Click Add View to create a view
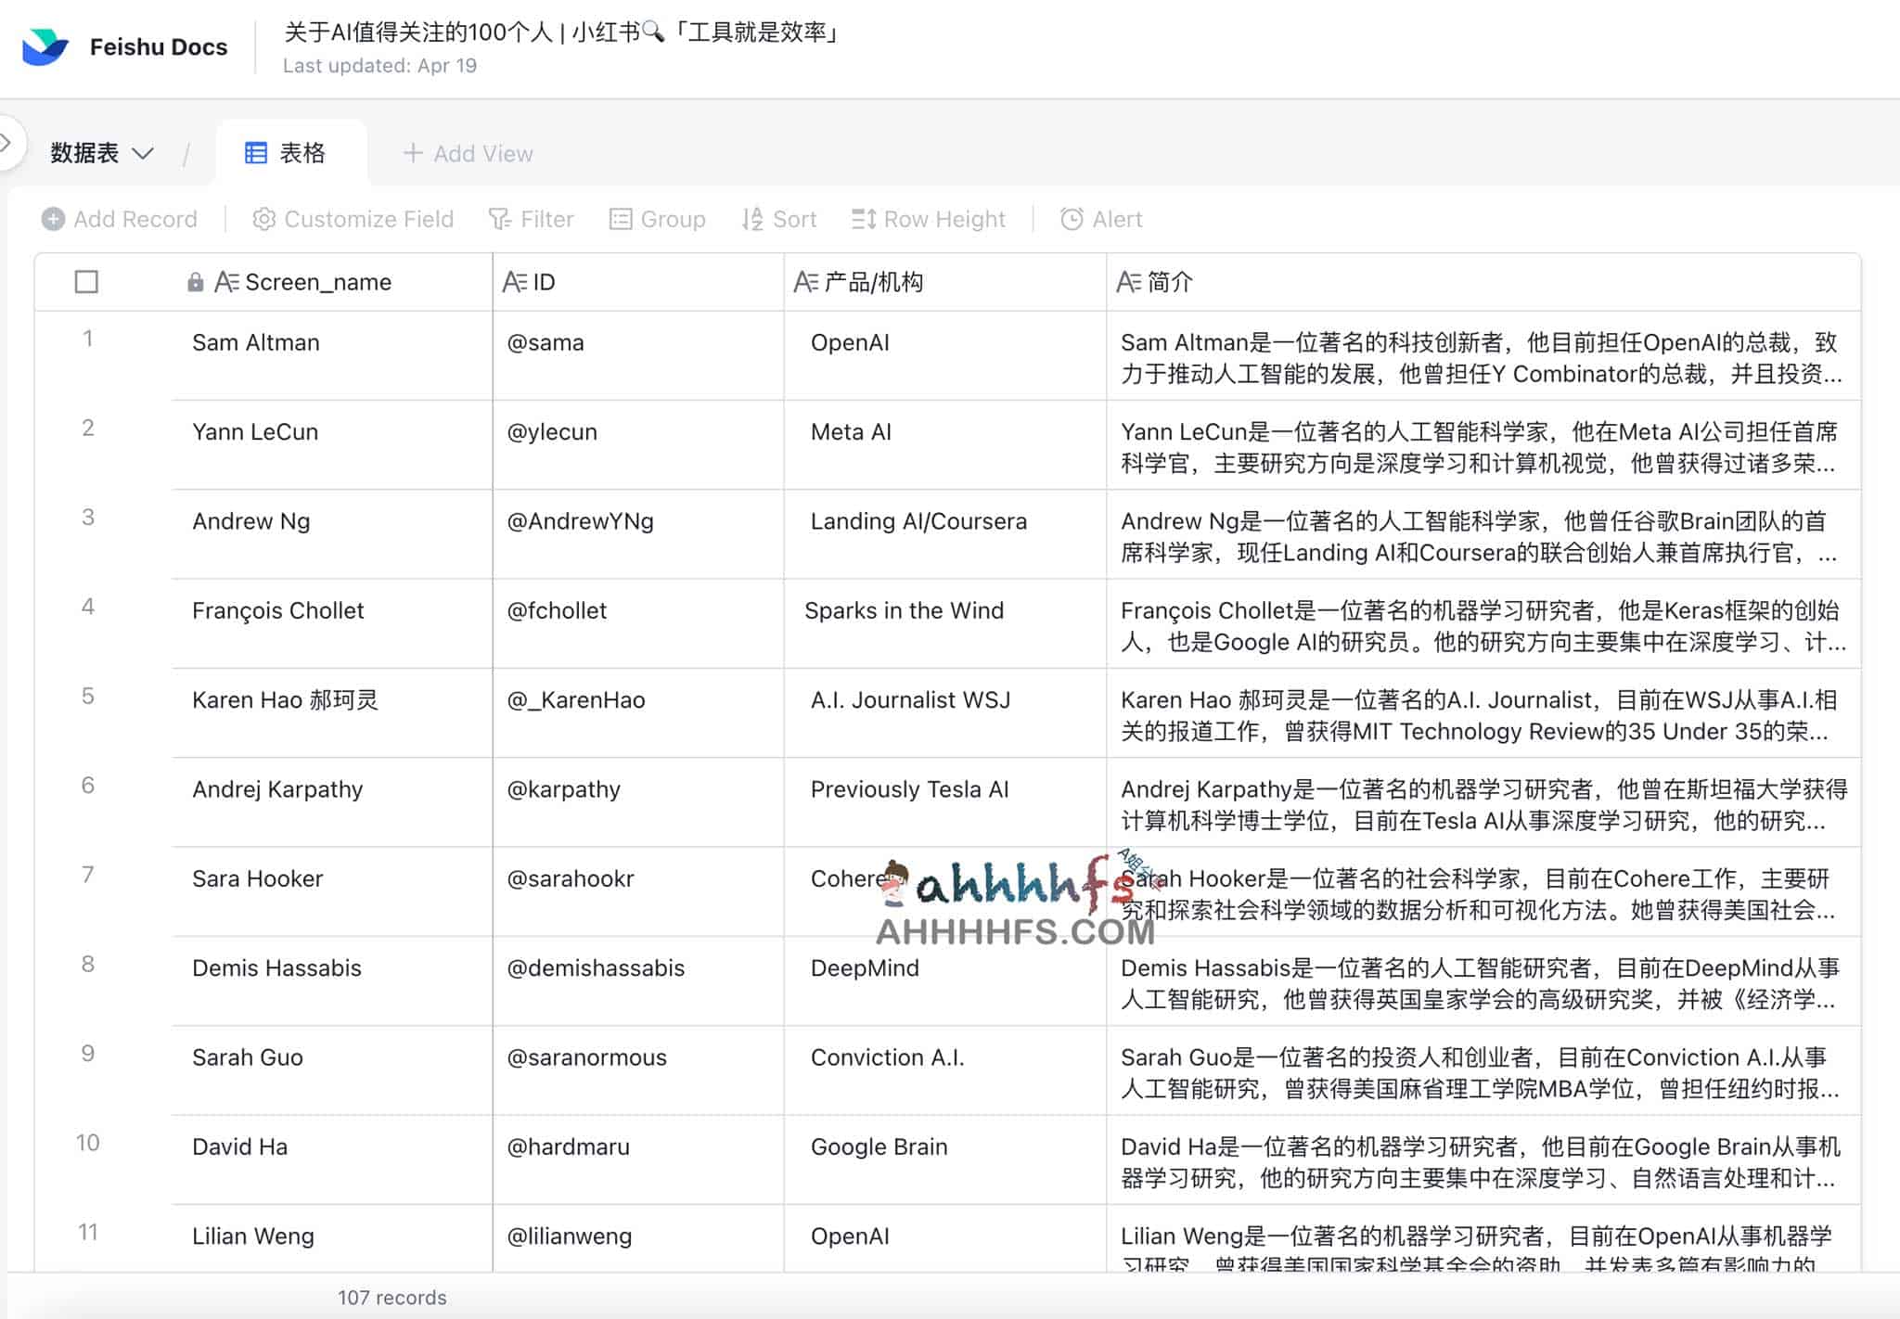Image resolution: width=1900 pixels, height=1319 pixels. [468, 153]
